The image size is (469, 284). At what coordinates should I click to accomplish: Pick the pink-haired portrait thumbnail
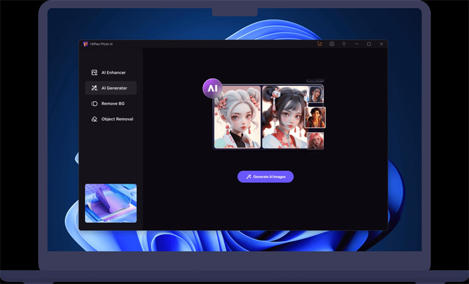316,140
